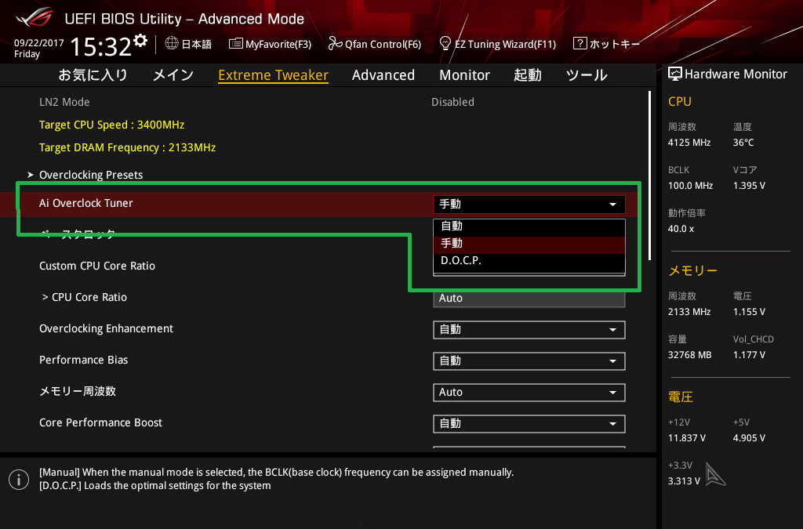
Task: Click the 4125 MHz CPU frequency value
Action: pyautogui.click(x=689, y=143)
